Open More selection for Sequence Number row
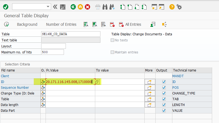This screenshot has height=123, width=219. 150,88
